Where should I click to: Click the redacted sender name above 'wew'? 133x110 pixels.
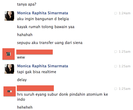coord(35,52)
